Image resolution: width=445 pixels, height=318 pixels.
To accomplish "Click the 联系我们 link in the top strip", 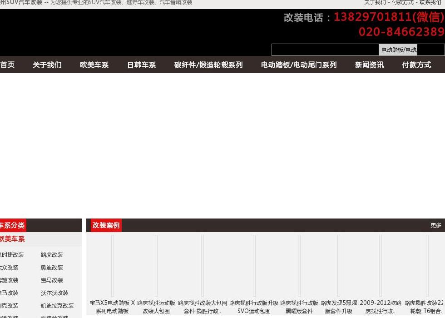I will tap(430, 3).
